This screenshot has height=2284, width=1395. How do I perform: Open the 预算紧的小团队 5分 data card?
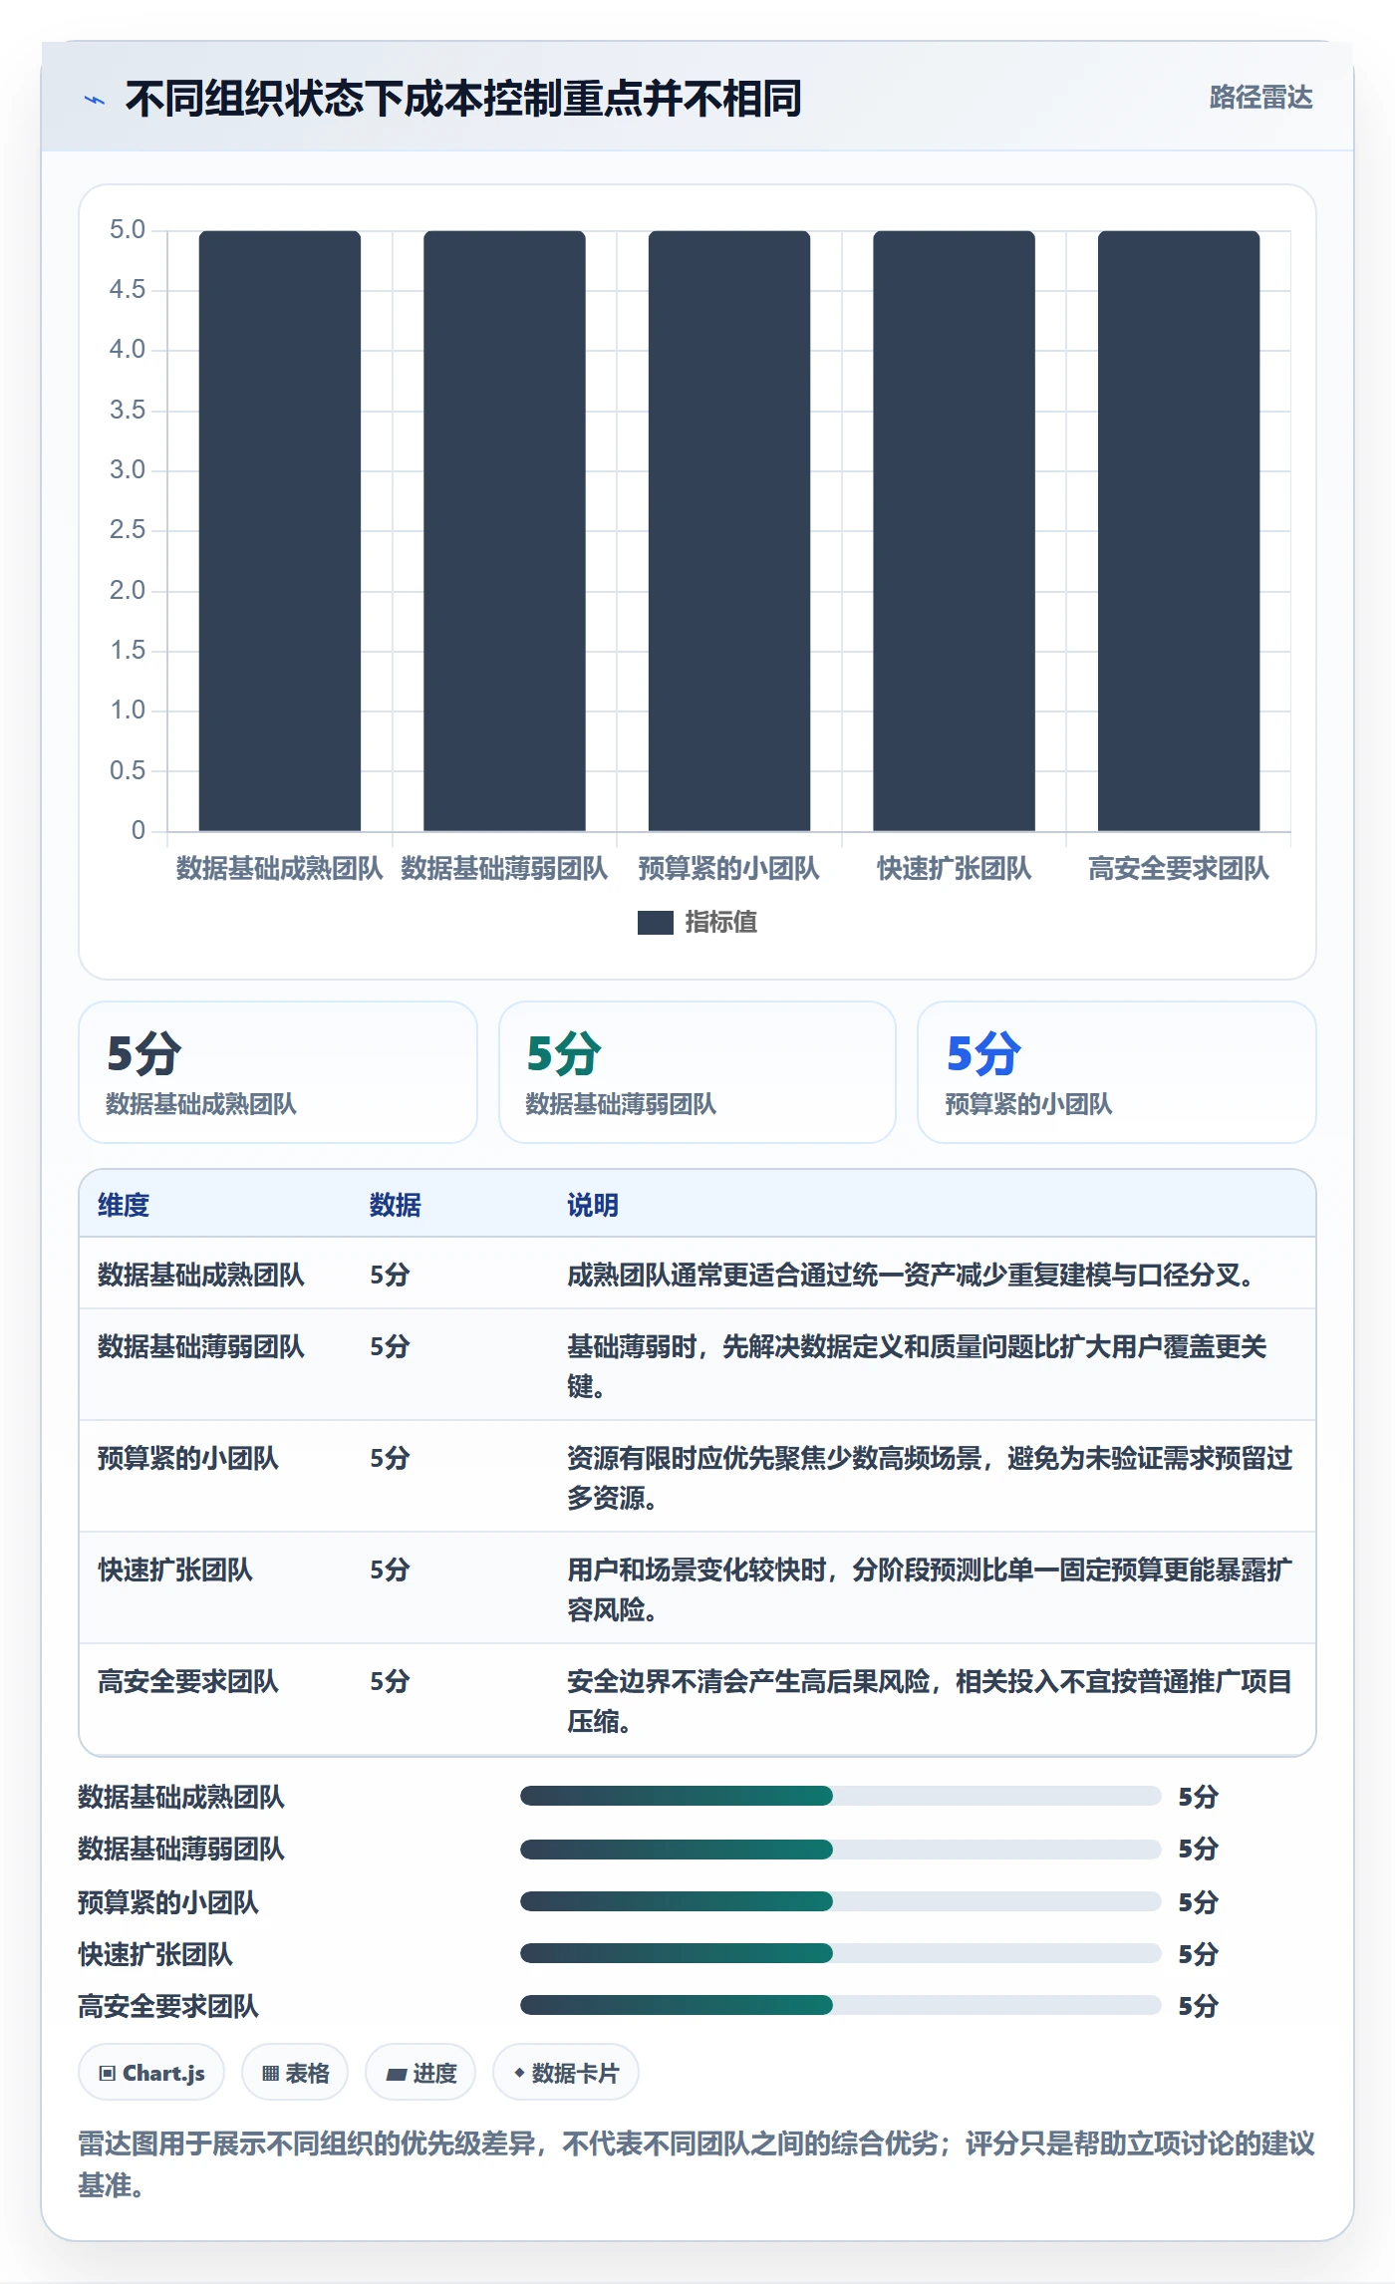[1117, 1072]
